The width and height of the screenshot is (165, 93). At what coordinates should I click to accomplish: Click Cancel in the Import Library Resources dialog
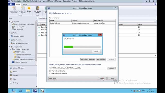(112, 79)
